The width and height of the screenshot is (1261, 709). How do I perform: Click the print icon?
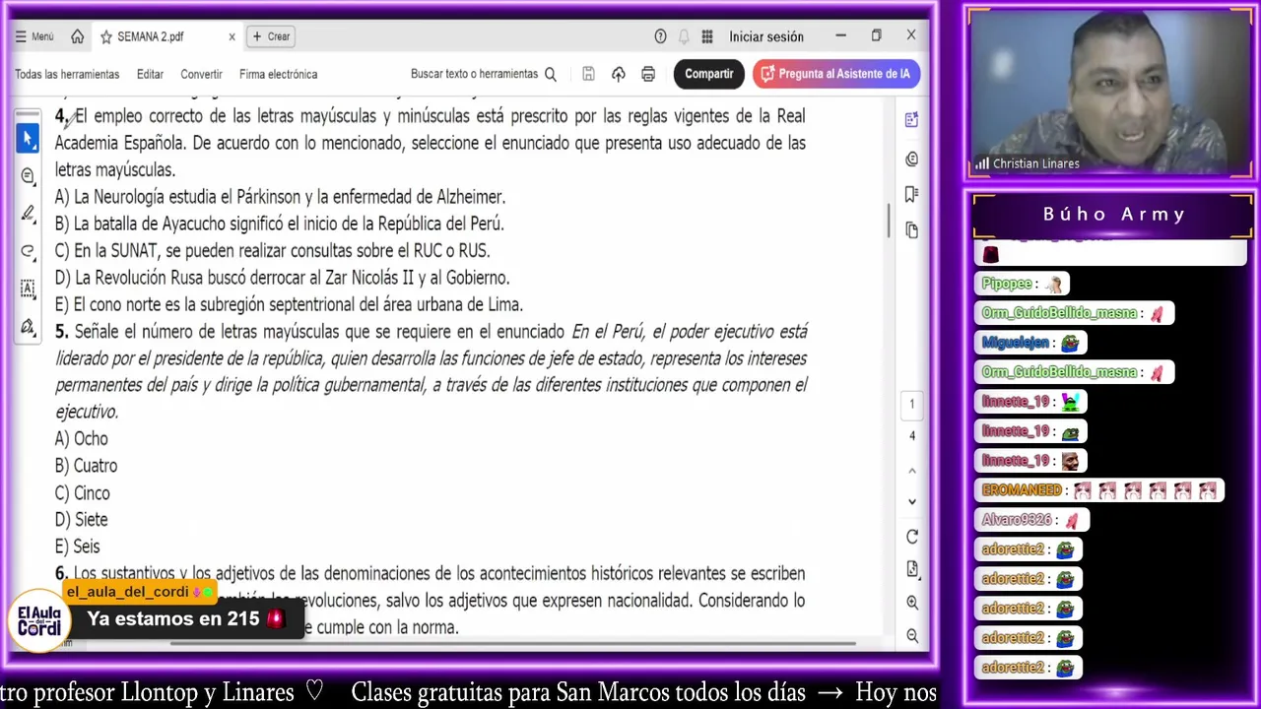(x=648, y=74)
